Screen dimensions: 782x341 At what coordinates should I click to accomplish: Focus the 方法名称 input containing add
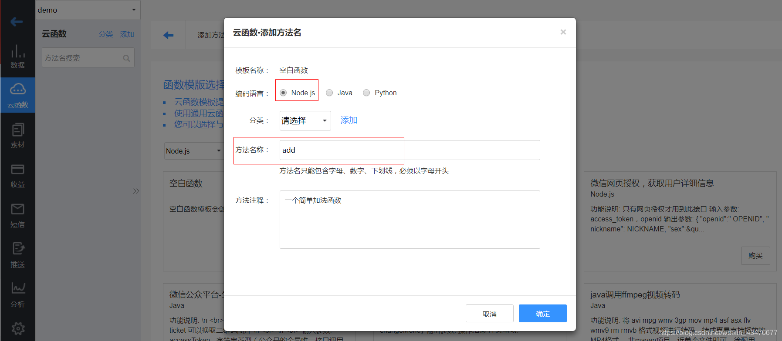pos(410,150)
